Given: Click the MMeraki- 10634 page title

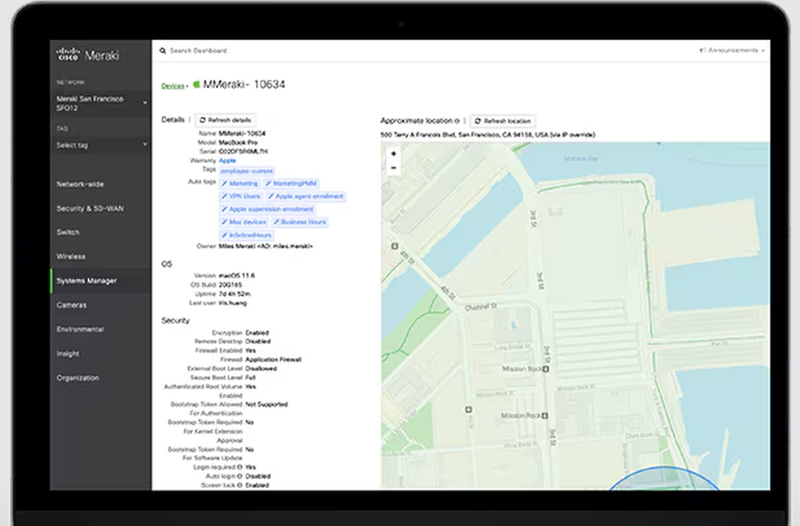Looking at the screenshot, I should click(x=244, y=84).
